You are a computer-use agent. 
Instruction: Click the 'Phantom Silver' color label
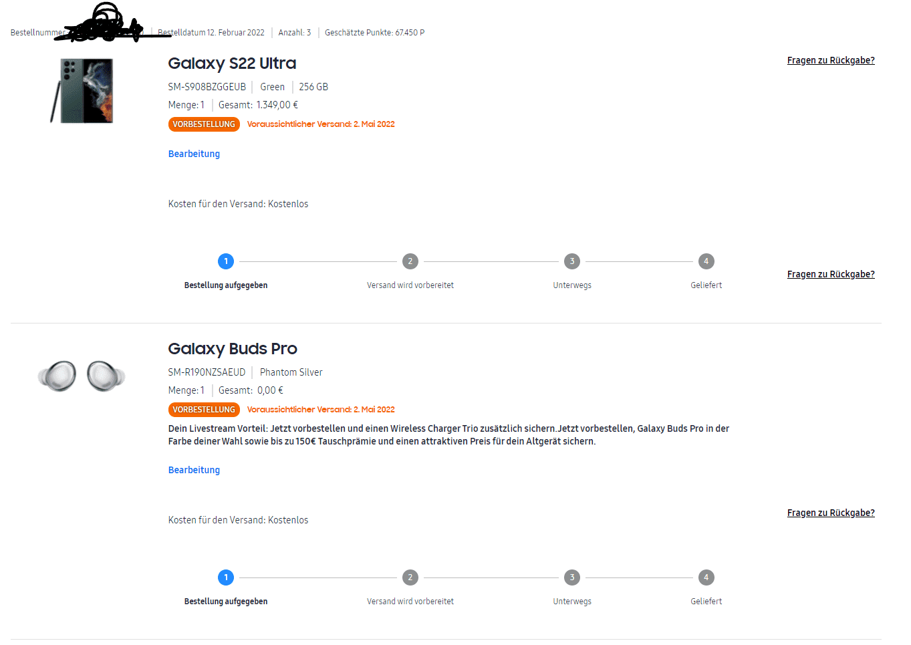pos(291,372)
